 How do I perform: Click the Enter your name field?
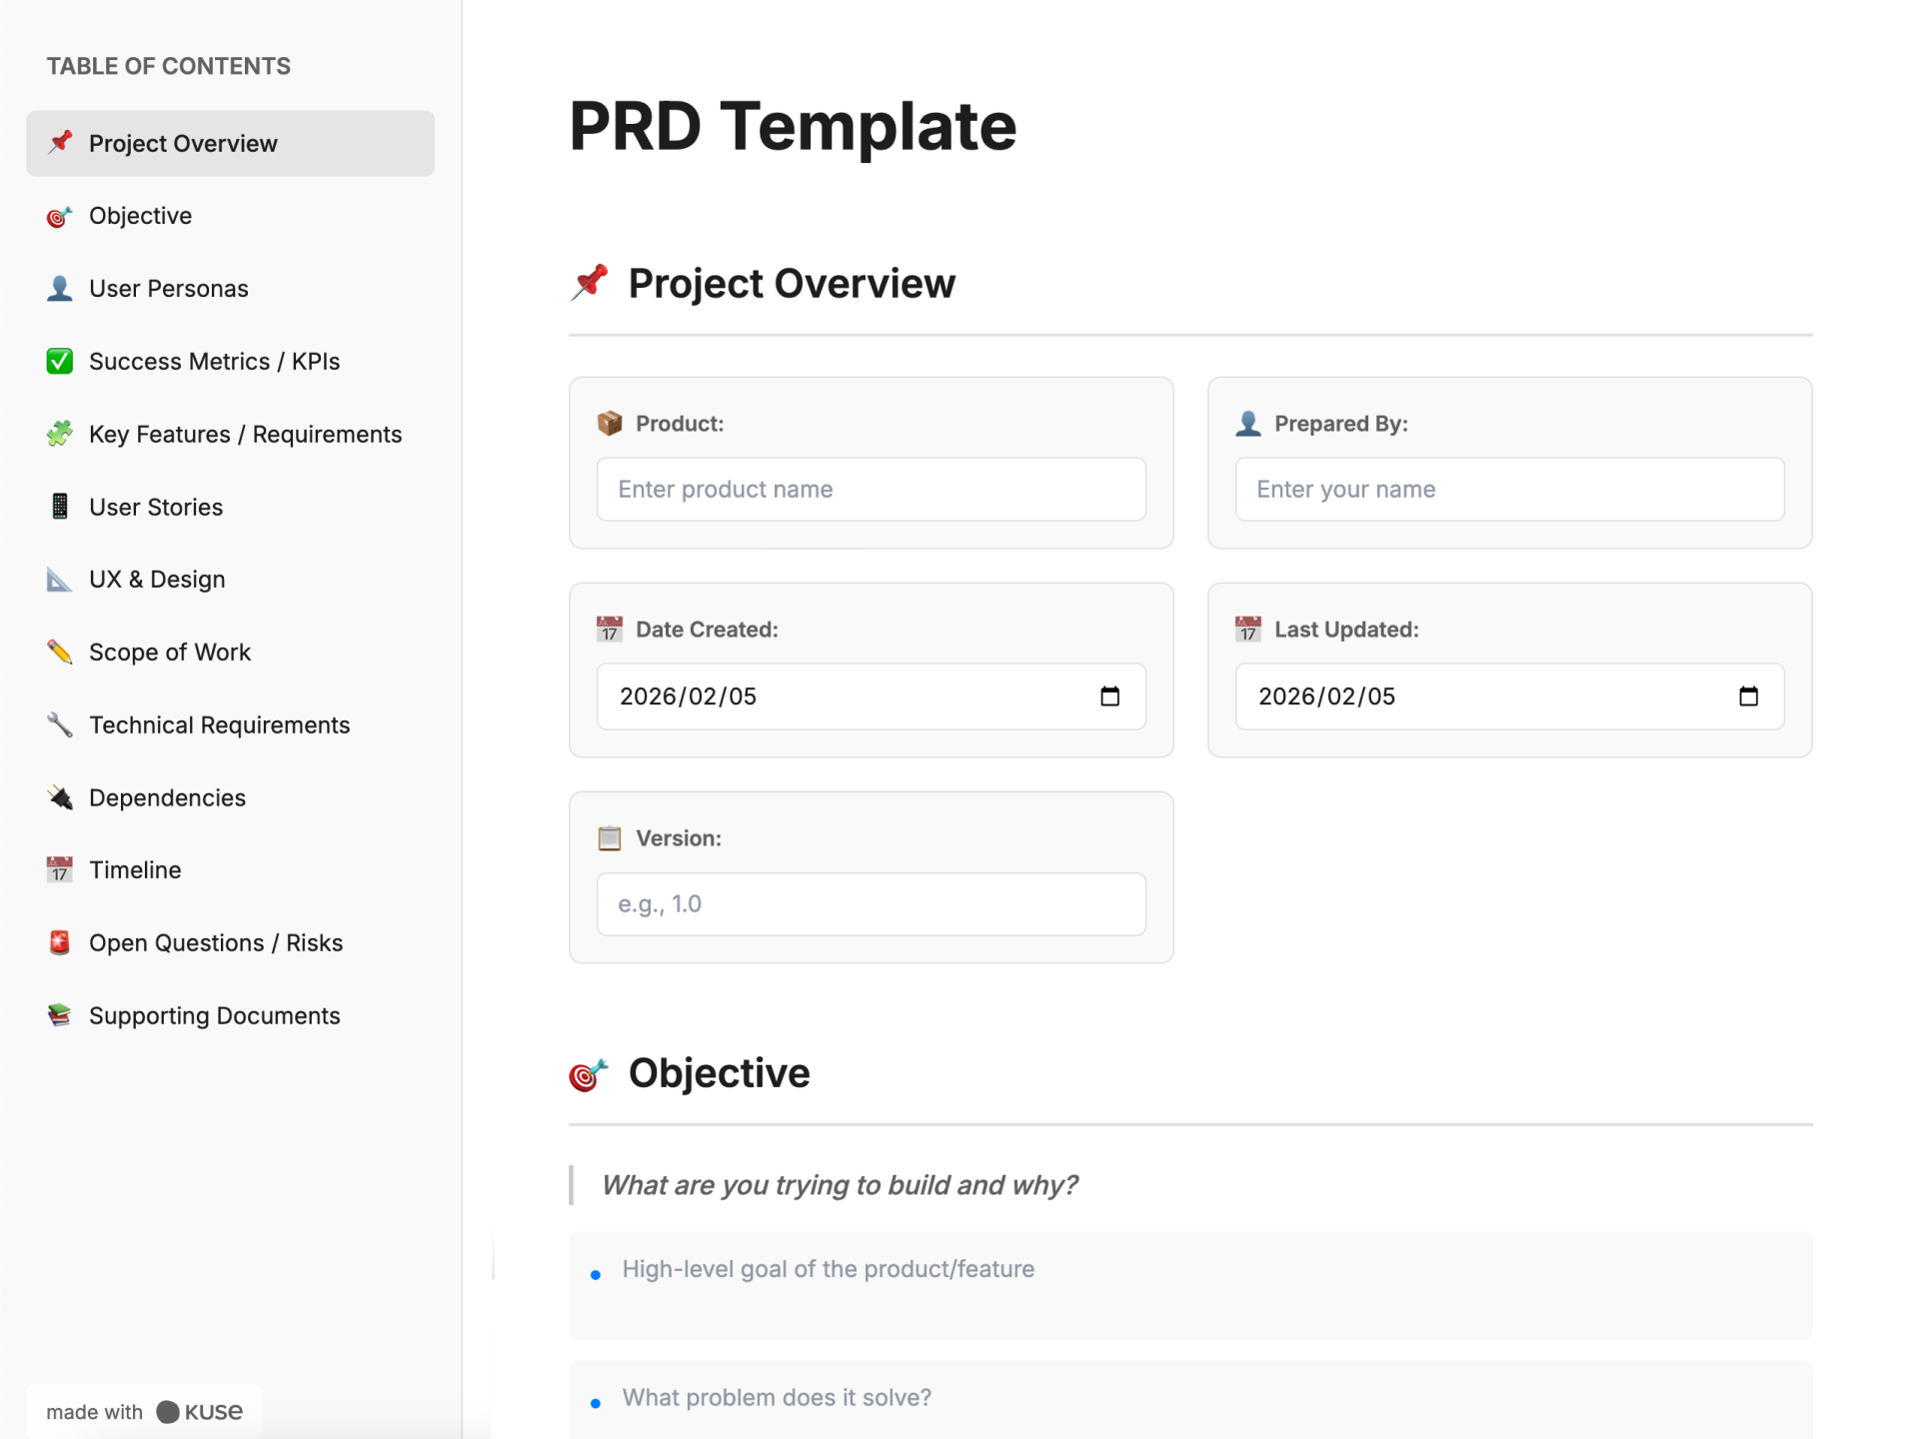coord(1509,489)
